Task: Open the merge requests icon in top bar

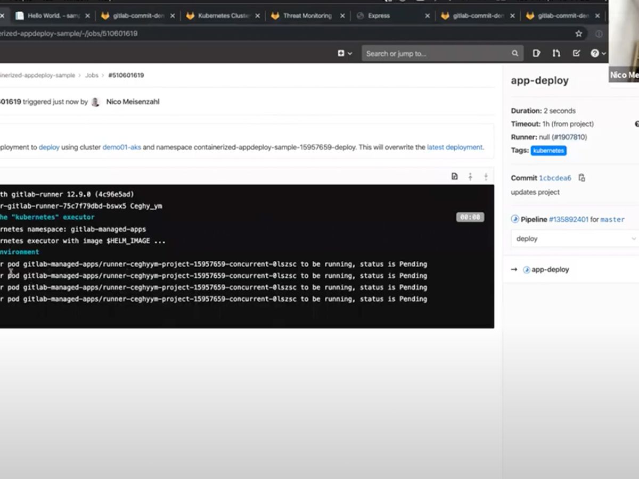Action: (x=555, y=53)
